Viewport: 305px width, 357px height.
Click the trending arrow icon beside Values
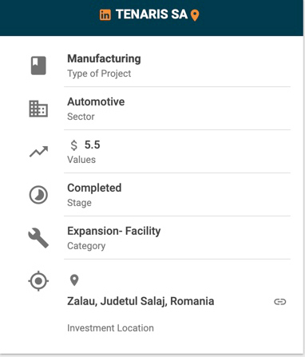pos(38,152)
